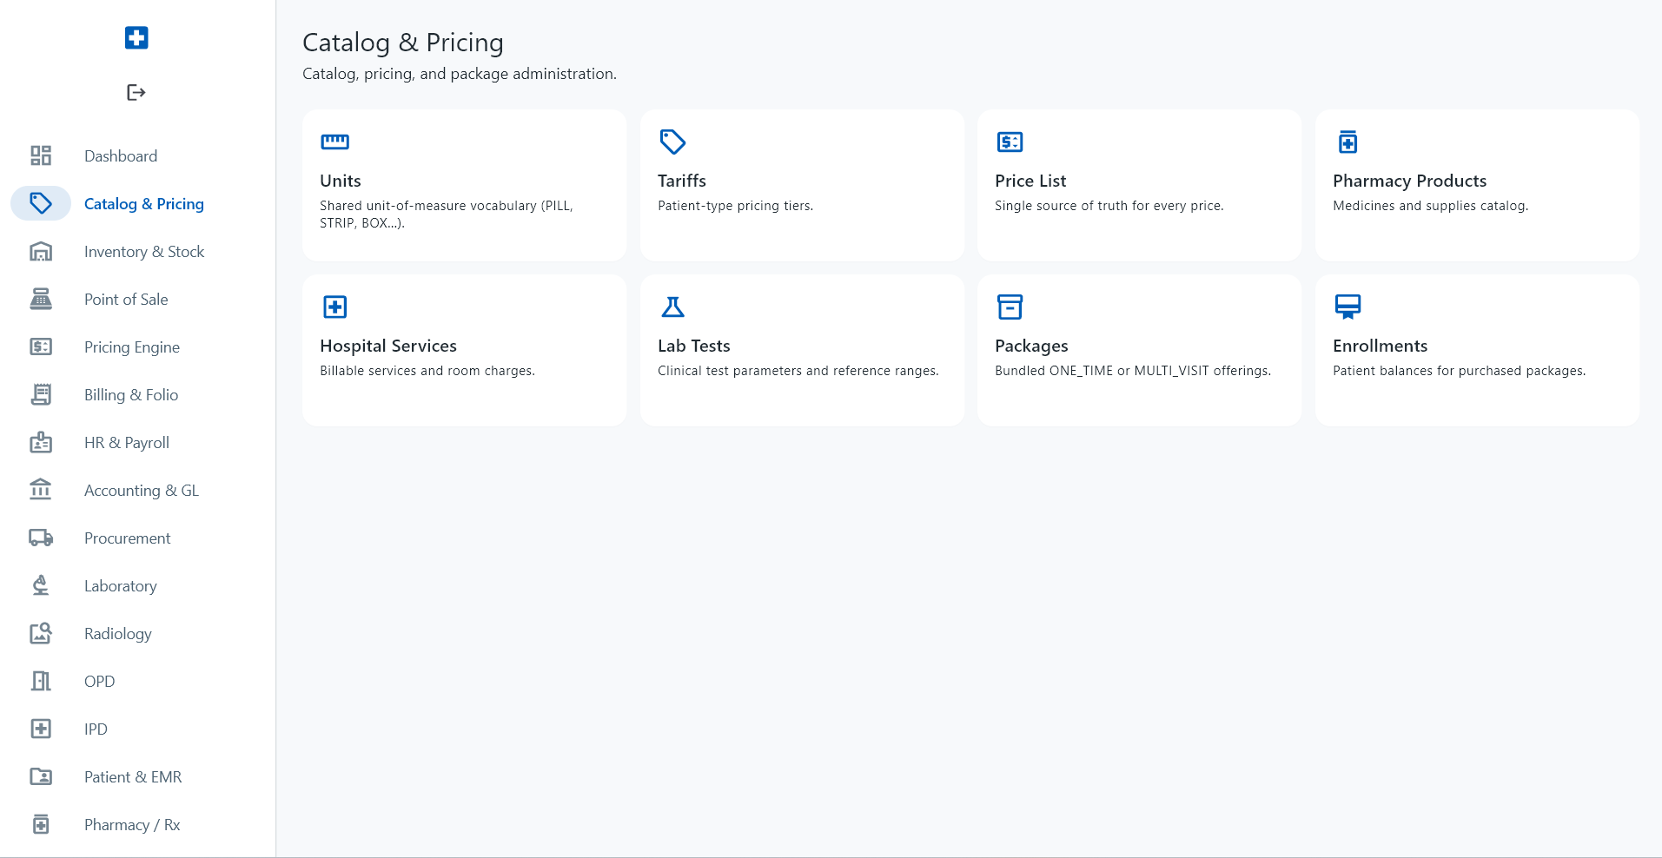
Task: Open the Enrollments card title
Action: 1381,346
